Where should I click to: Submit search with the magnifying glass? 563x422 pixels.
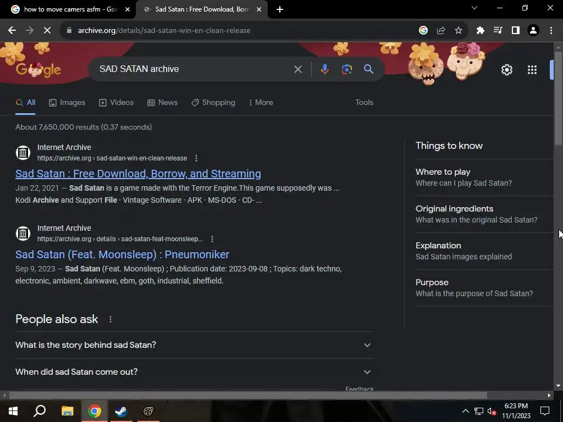pyautogui.click(x=369, y=69)
